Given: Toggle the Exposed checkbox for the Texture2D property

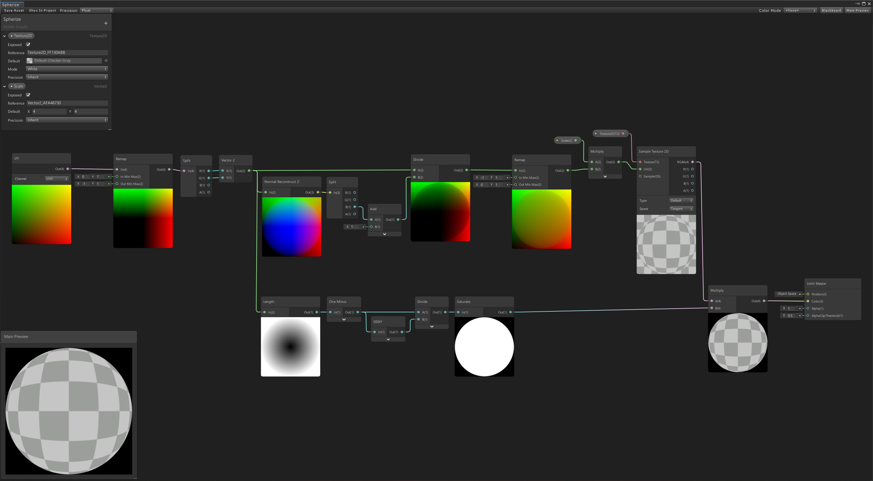Looking at the screenshot, I should (28, 44).
